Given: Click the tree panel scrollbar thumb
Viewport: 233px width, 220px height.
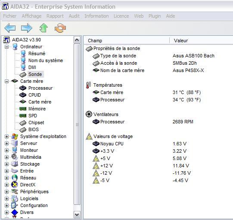Looking at the screenshot, I should pos(77,124).
